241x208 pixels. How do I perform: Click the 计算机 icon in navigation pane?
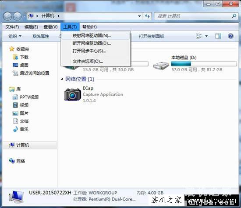click(12, 145)
